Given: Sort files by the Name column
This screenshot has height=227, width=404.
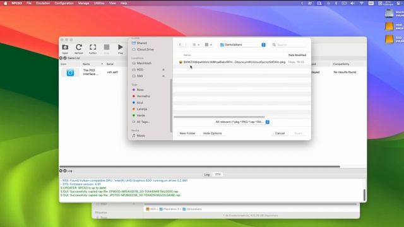Looking at the screenshot, I should point(187,55).
